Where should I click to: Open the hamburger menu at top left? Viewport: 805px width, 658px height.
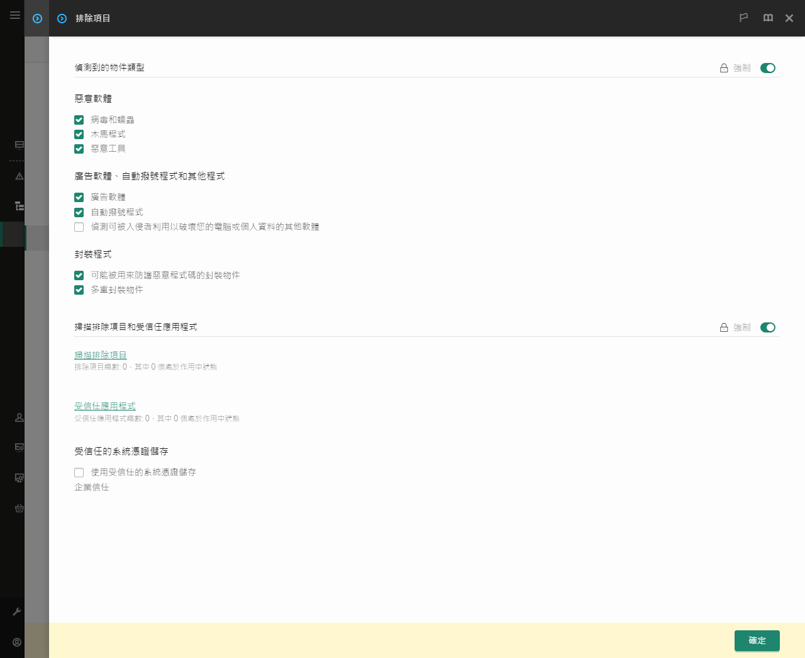[x=14, y=15]
